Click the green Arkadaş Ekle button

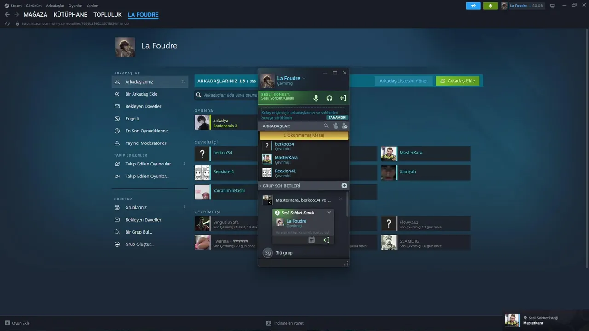coord(458,81)
